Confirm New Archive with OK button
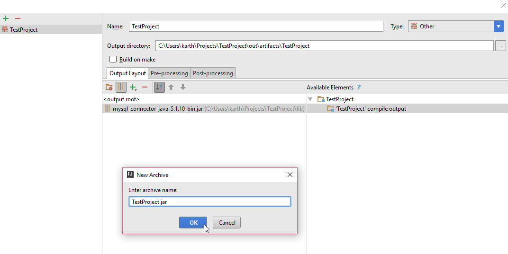The height and width of the screenshot is (254, 508). 193,222
